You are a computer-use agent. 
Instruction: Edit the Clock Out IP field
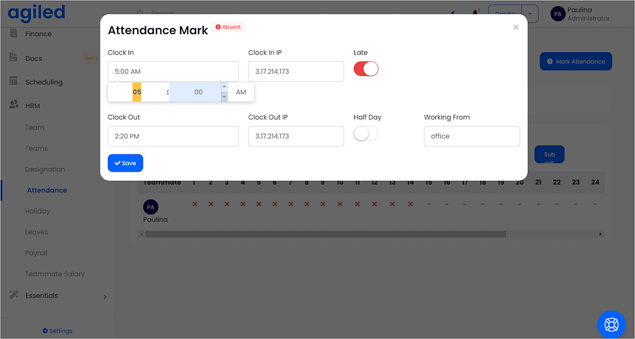296,136
